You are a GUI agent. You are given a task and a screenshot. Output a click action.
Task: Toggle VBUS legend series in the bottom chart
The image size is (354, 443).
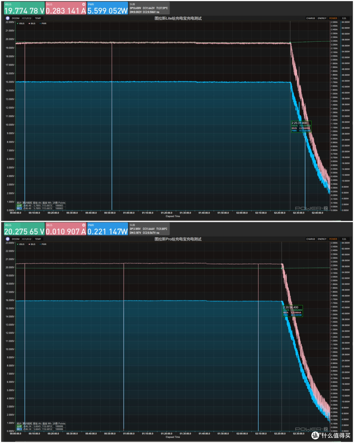(x=21, y=244)
